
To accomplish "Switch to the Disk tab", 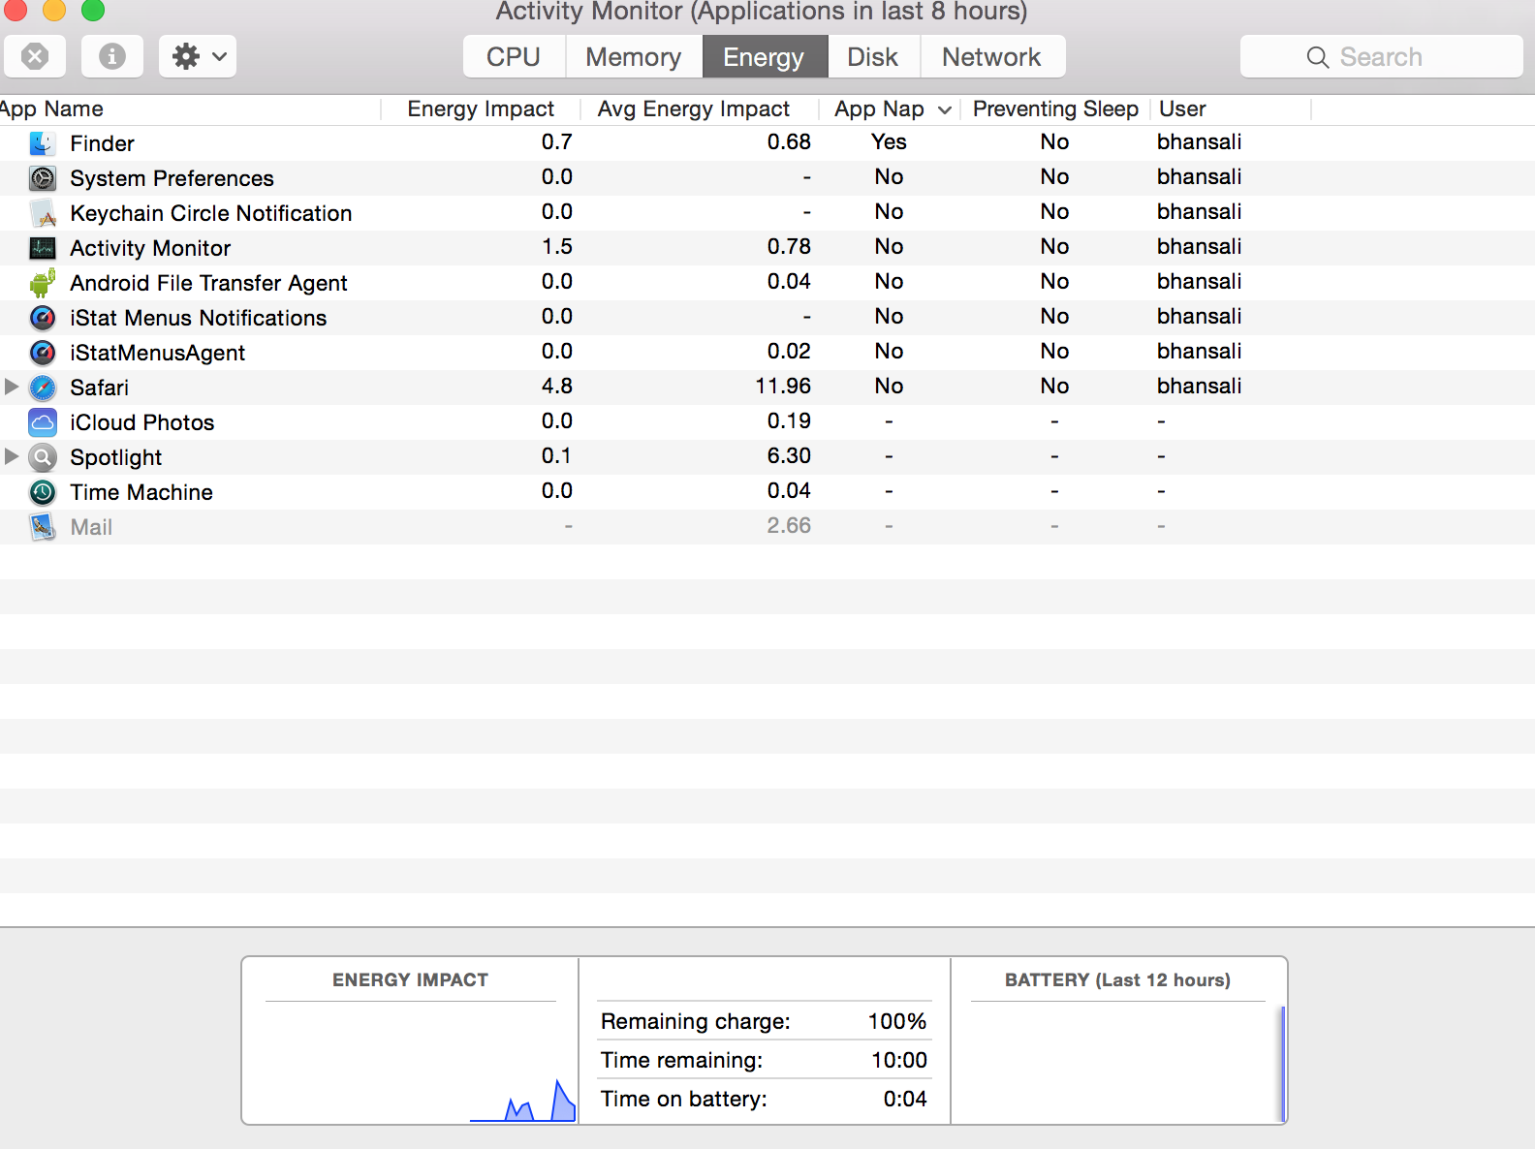I will (x=873, y=56).
